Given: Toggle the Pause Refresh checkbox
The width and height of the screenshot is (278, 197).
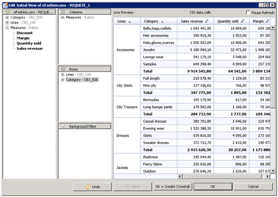Looking at the screenshot, I should (x=248, y=13).
